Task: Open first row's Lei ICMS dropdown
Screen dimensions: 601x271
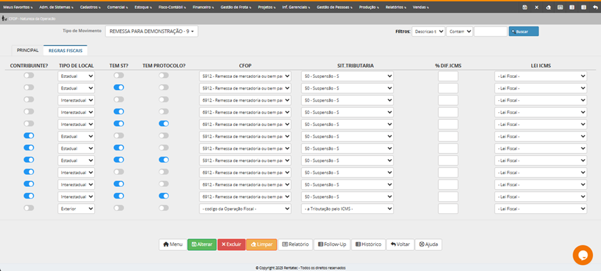Action: tap(540, 77)
